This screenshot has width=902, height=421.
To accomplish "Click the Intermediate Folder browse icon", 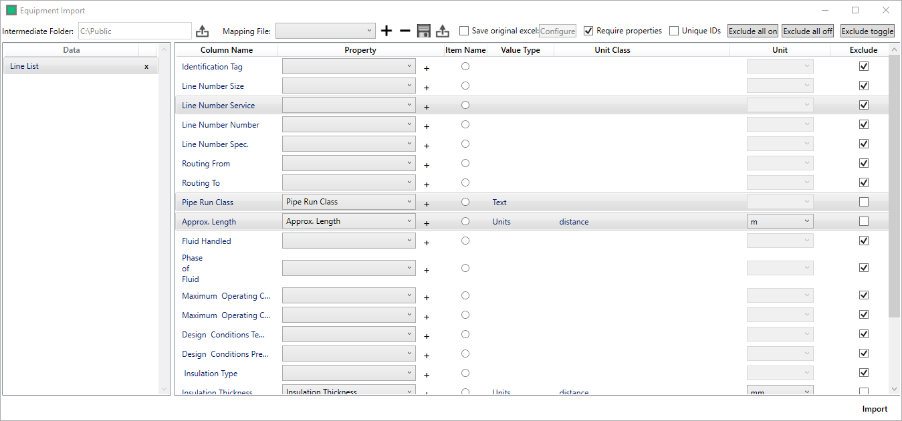I will click(202, 31).
